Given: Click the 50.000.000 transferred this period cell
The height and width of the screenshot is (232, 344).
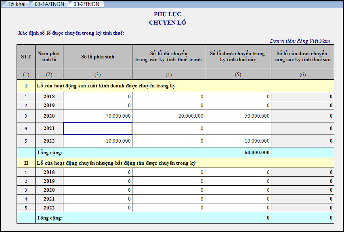Looking at the screenshot, I should coord(238,116).
